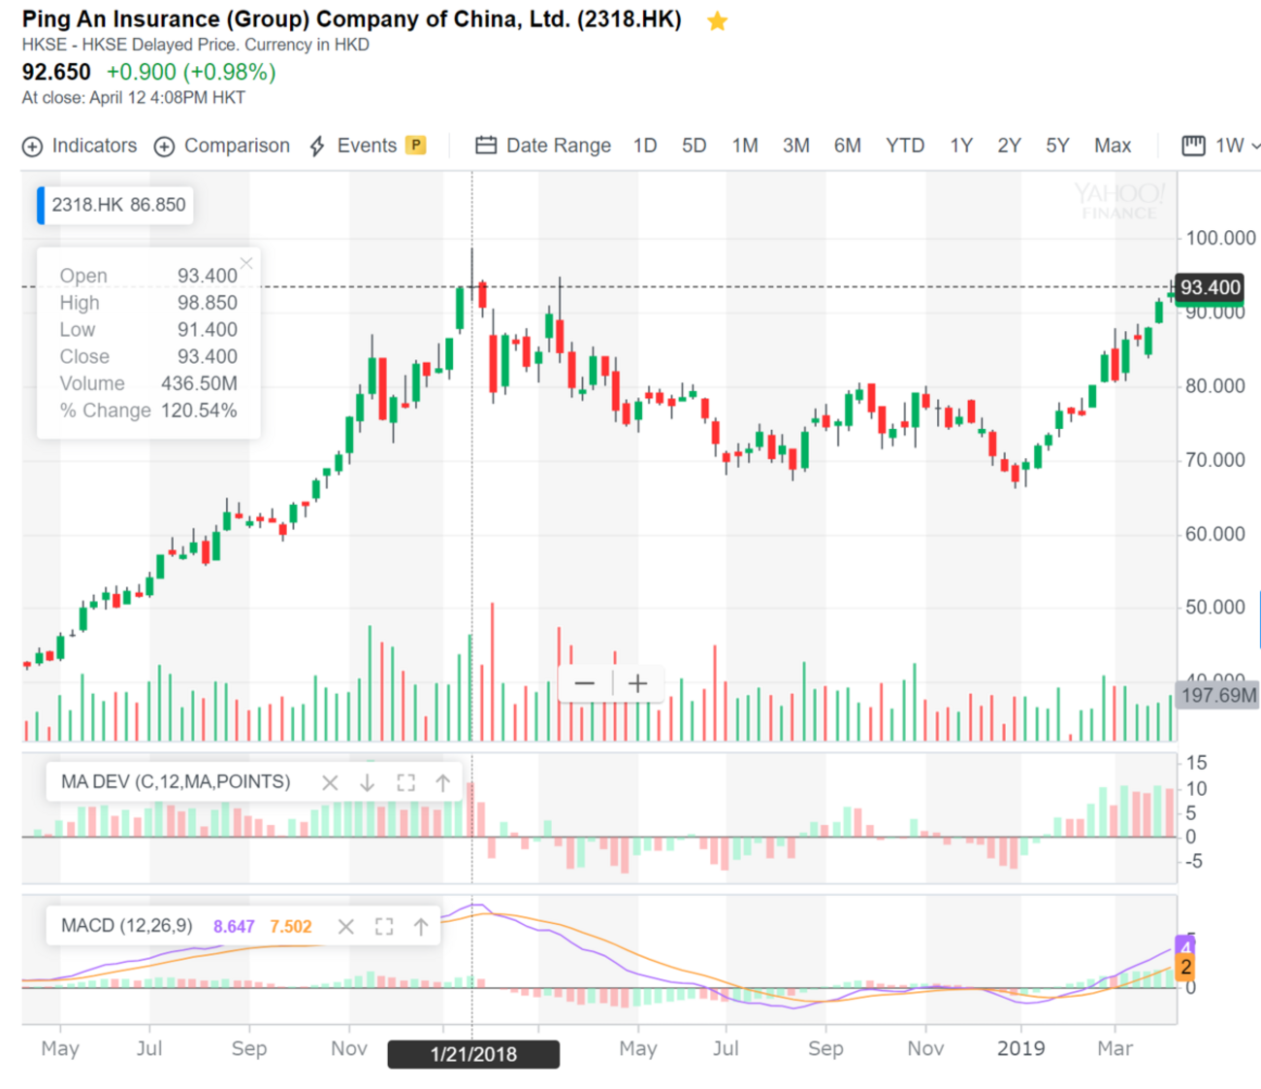Select the Max range
Image resolution: width=1261 pixels, height=1089 pixels.
point(1113,146)
